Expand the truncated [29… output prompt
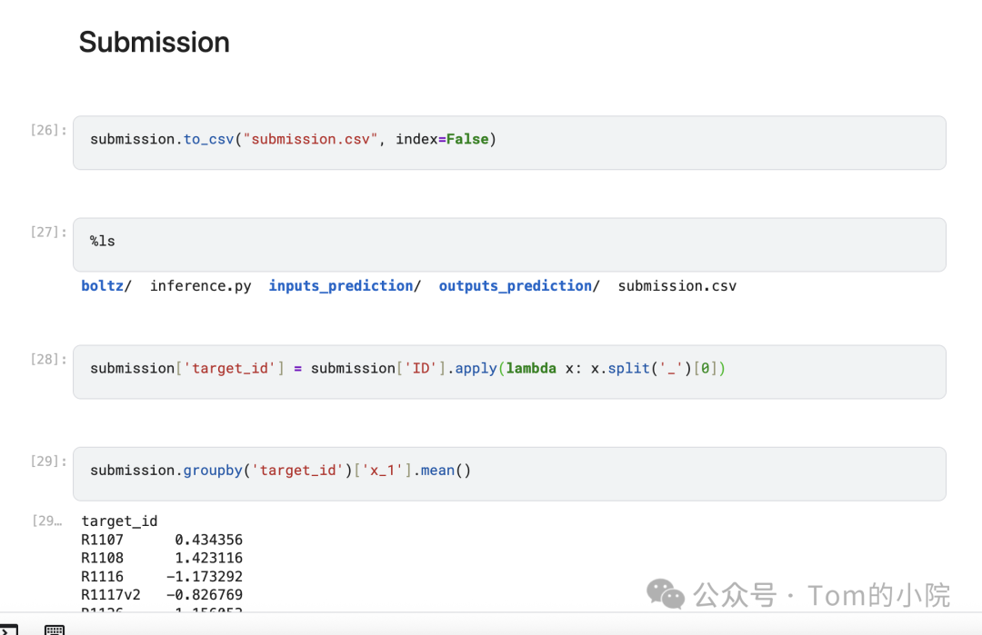The height and width of the screenshot is (635, 982). (47, 521)
